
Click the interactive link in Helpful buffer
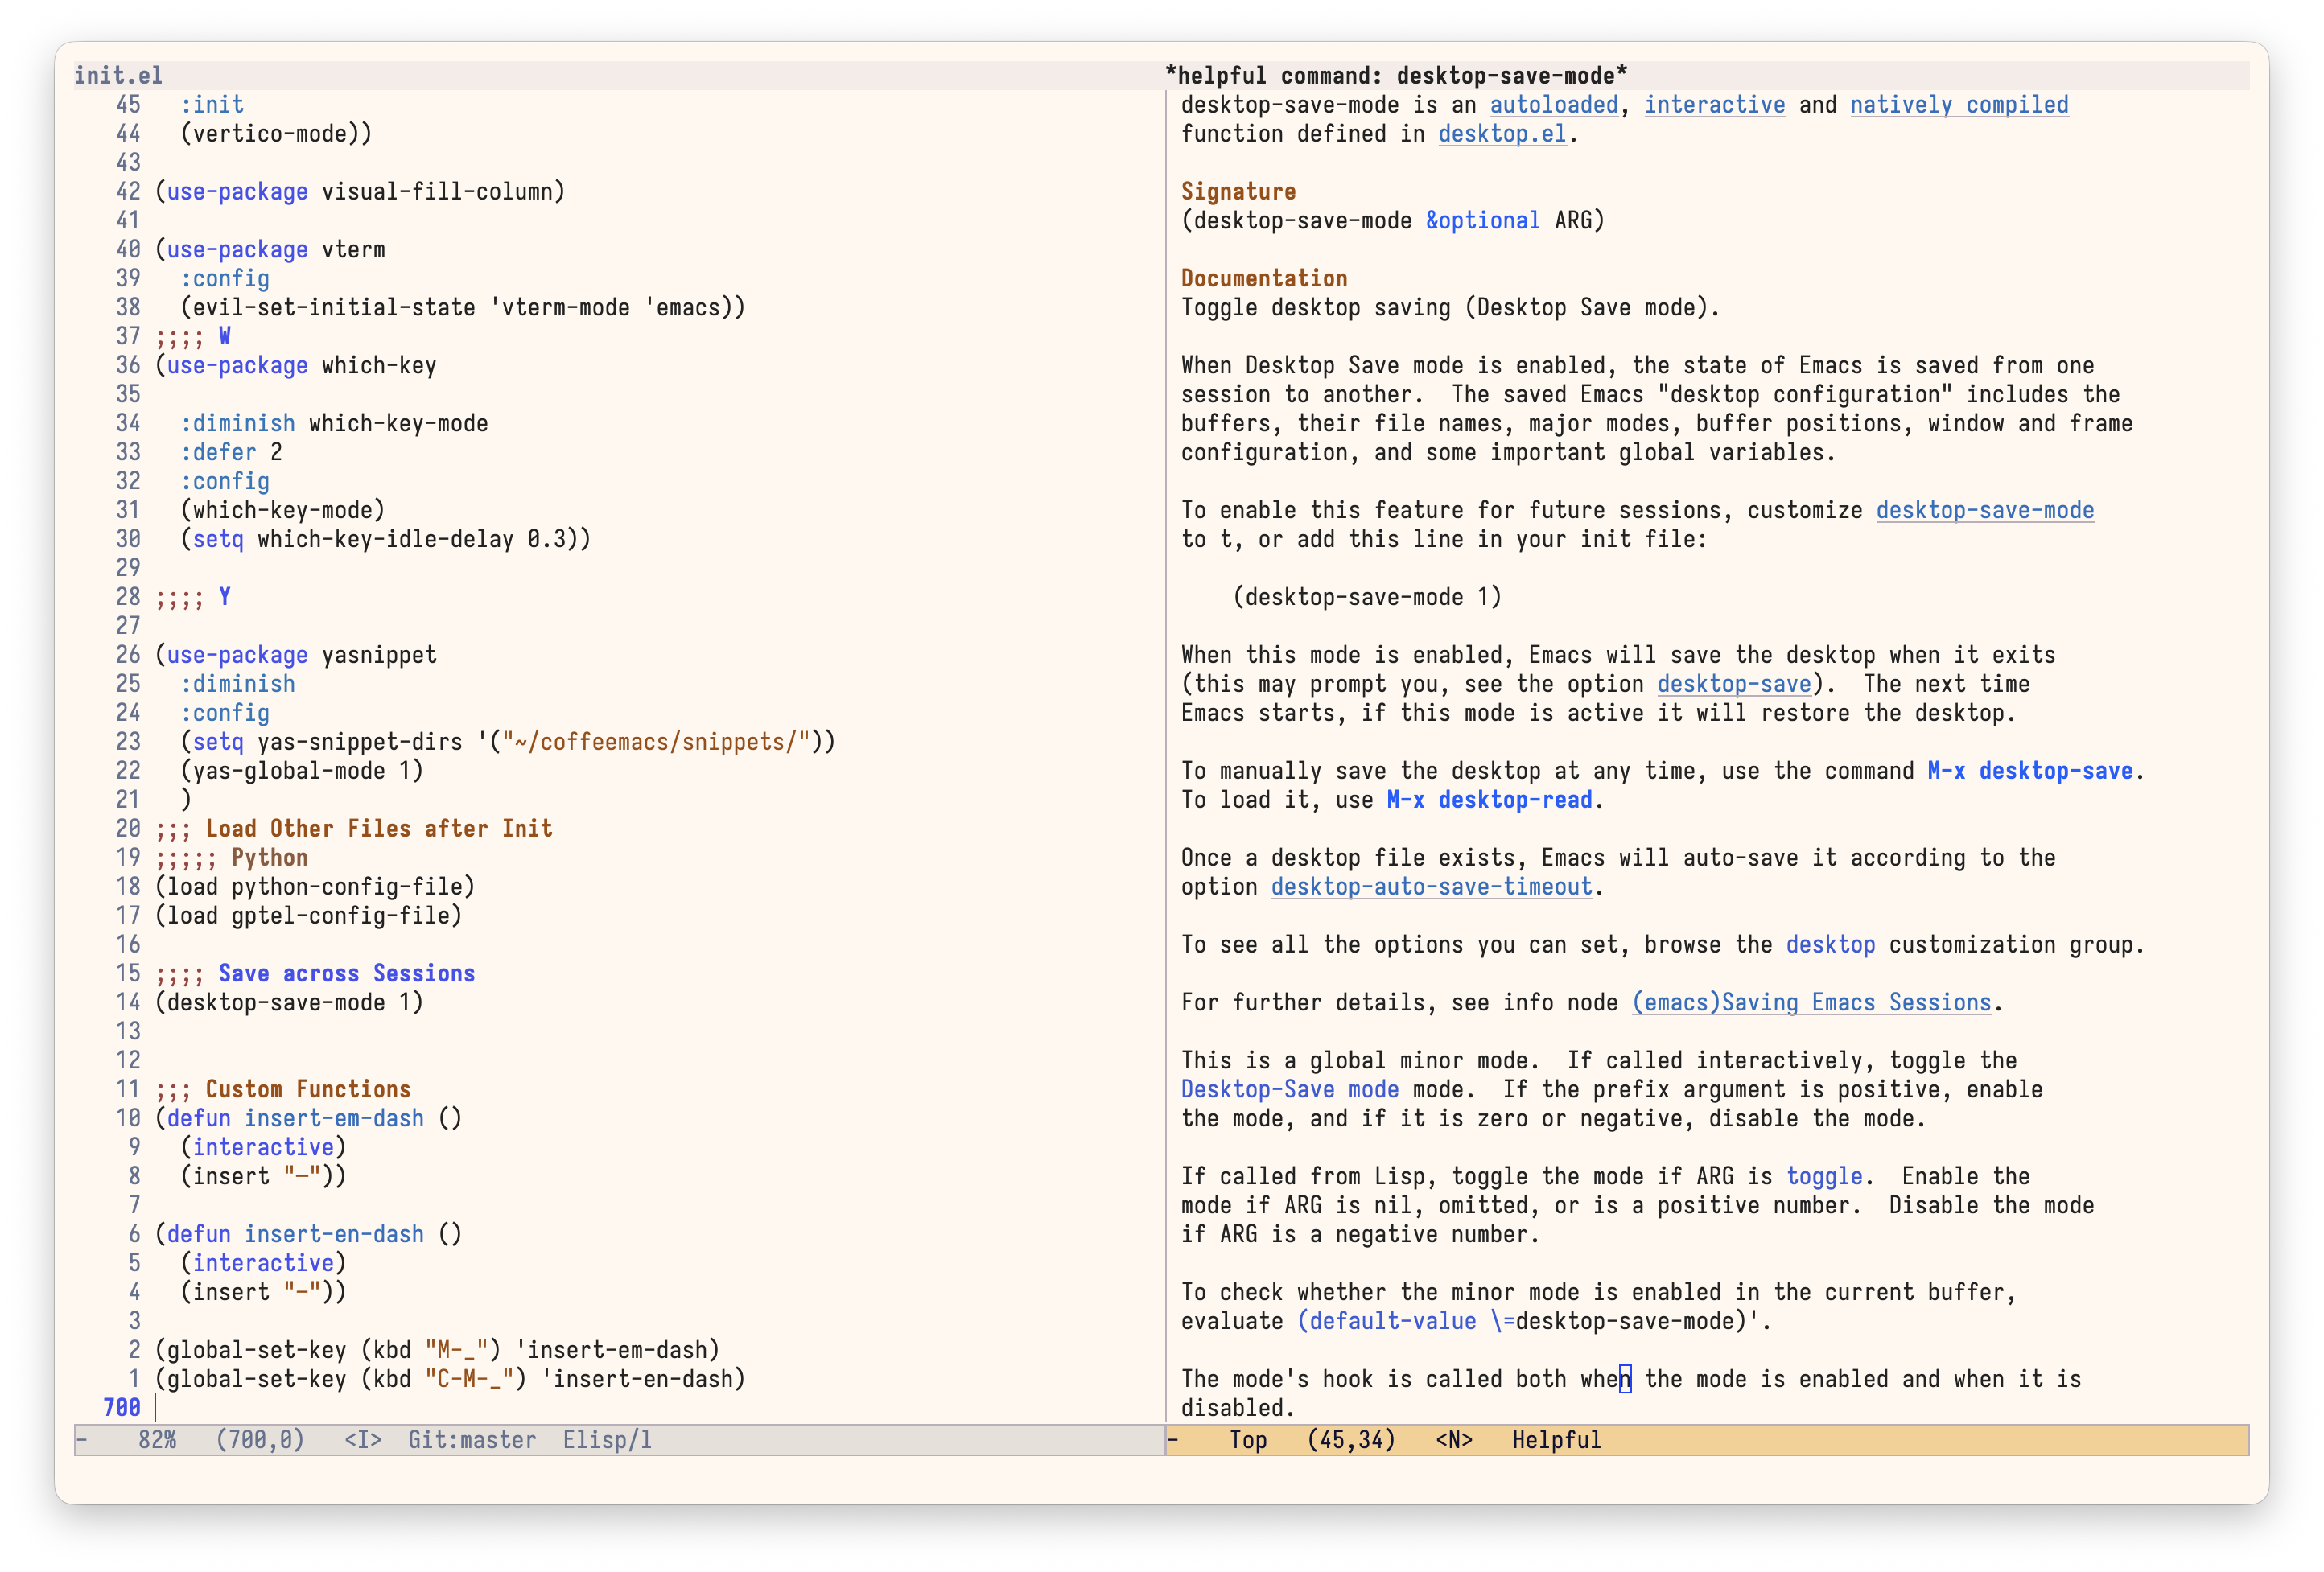[x=1716, y=104]
